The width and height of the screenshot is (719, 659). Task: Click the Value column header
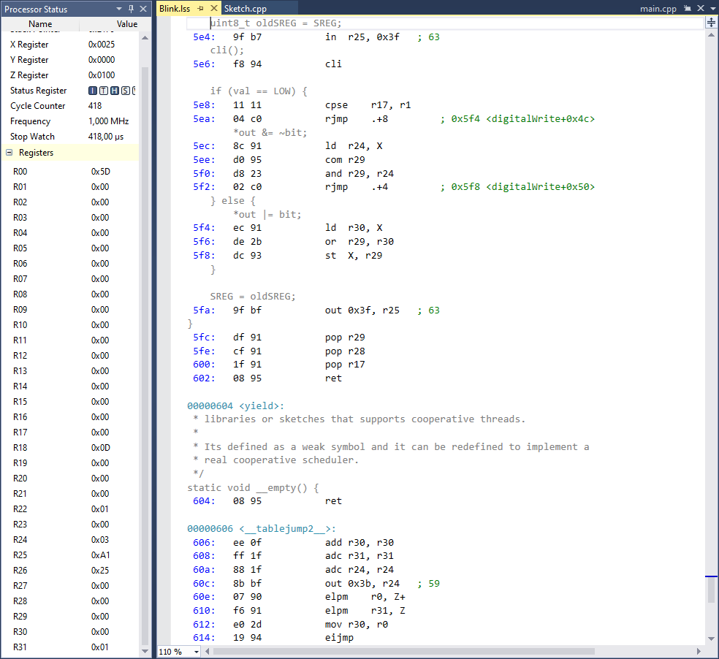click(126, 23)
